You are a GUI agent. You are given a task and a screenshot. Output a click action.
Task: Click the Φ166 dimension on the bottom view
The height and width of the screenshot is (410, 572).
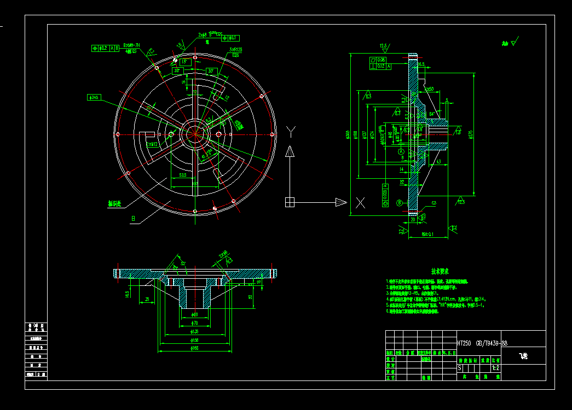tap(194, 348)
